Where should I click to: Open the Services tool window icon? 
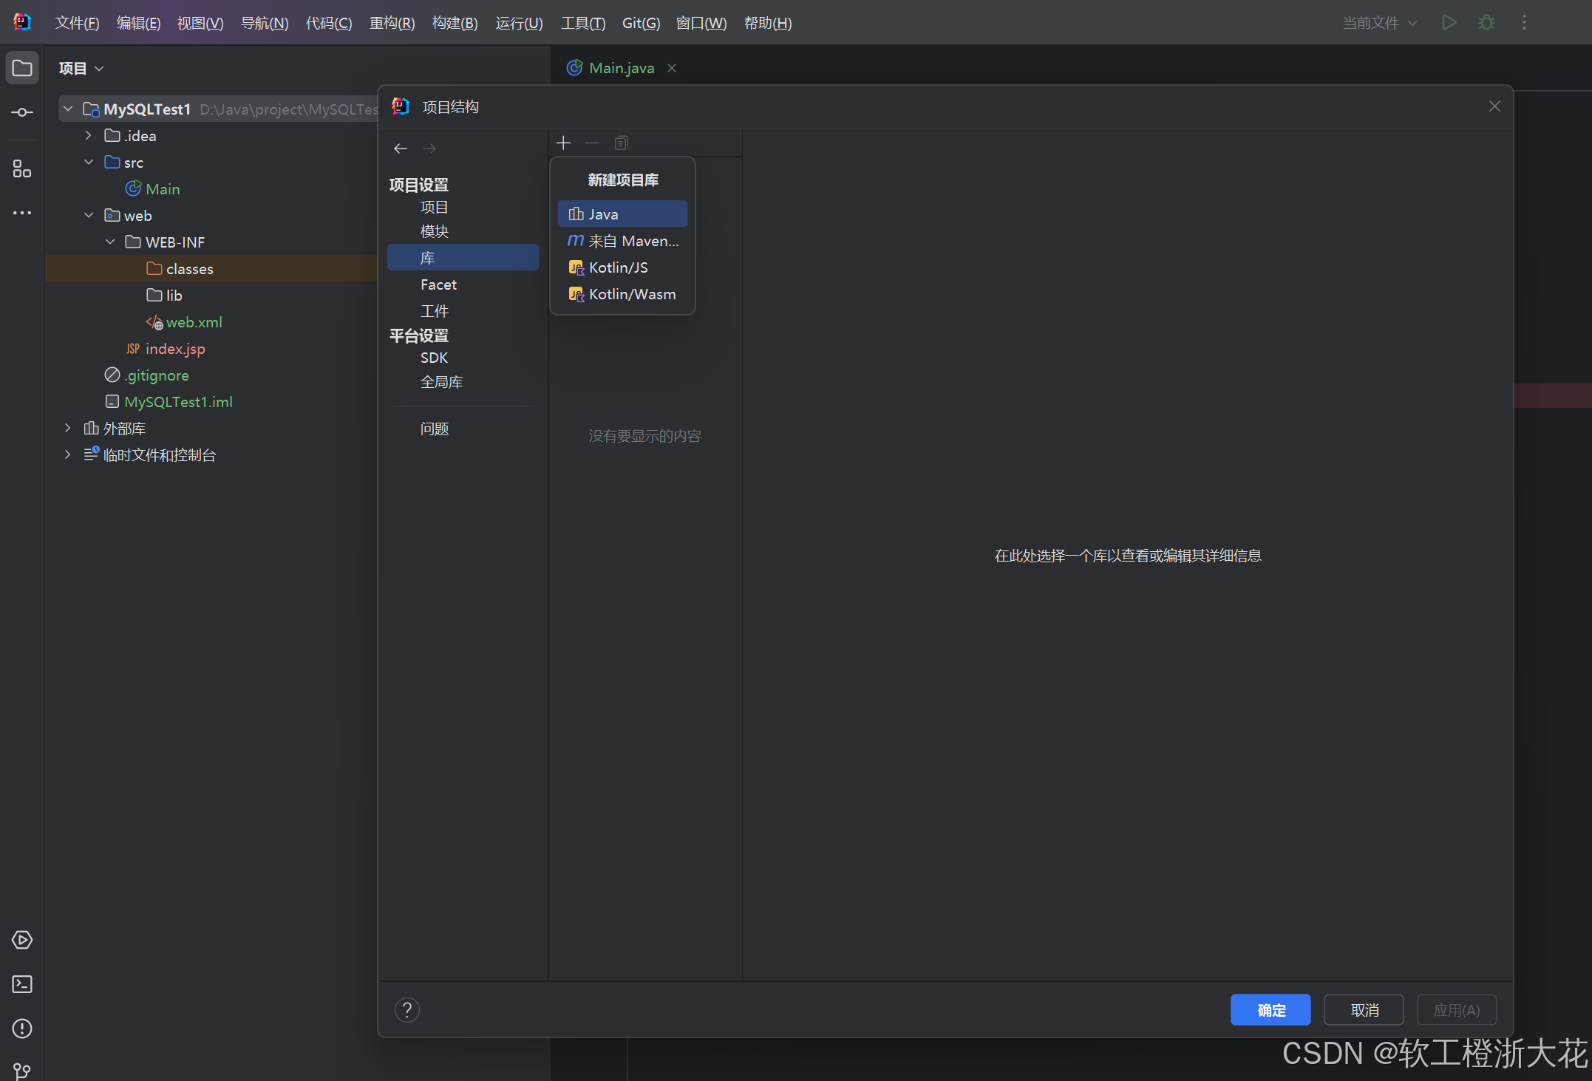tap(22, 940)
